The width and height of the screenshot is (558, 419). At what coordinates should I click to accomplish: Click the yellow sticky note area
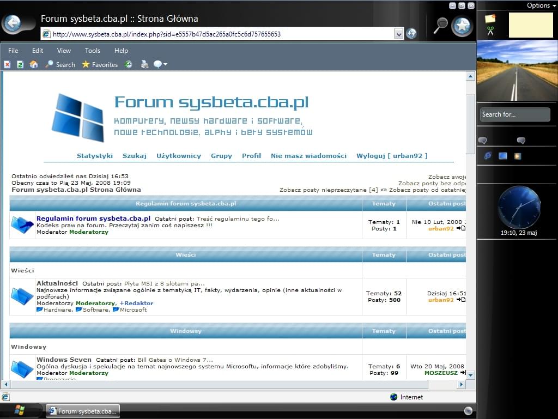pyautogui.click(x=531, y=25)
